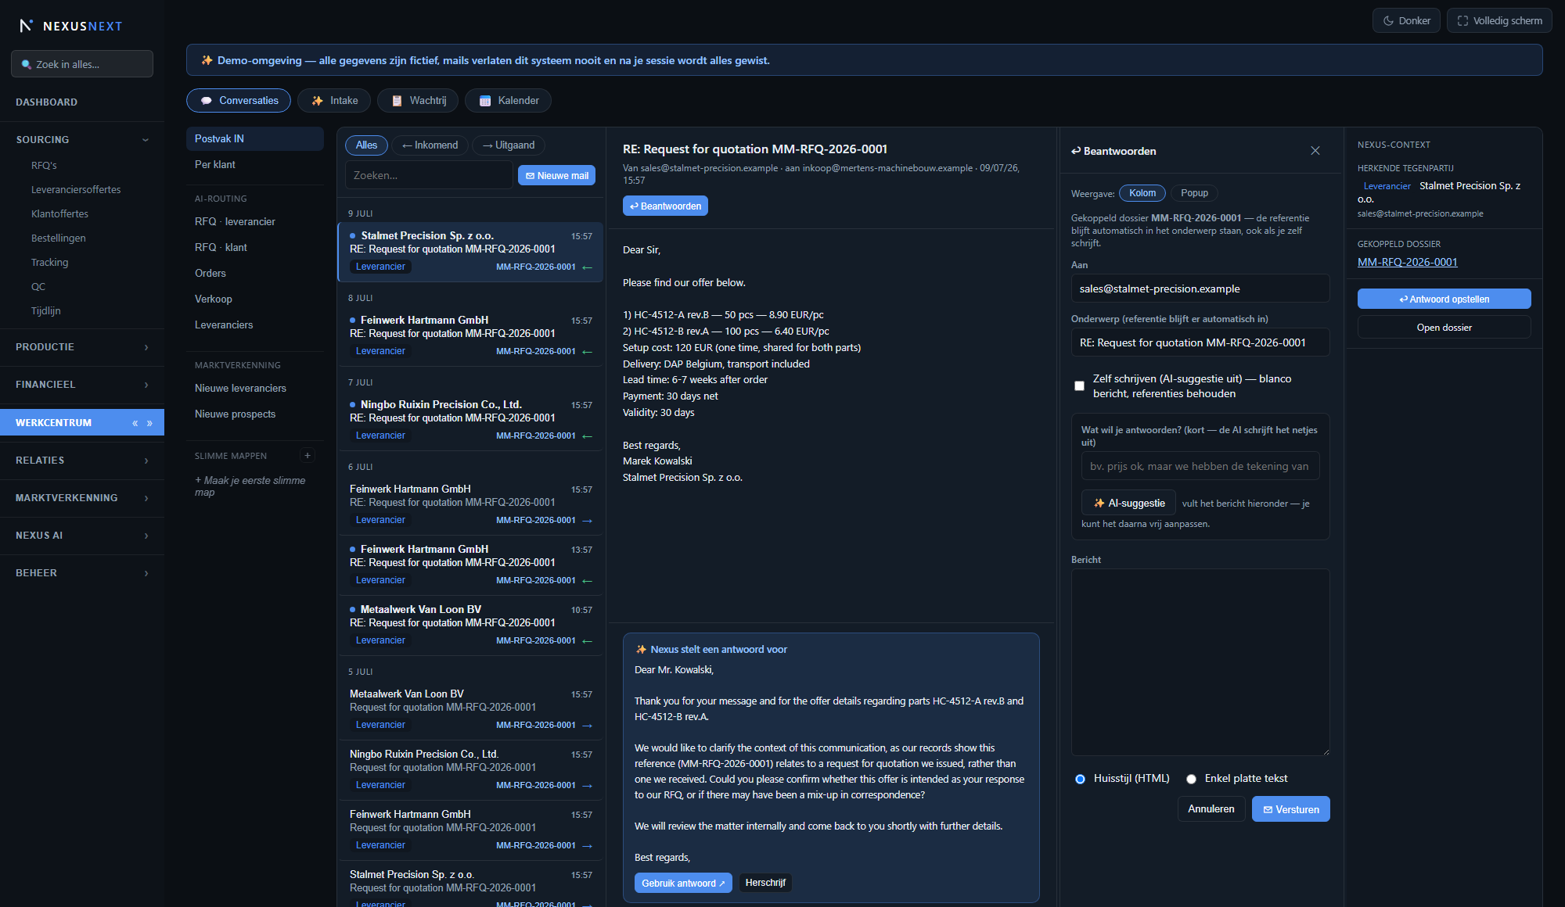This screenshot has height=907, width=1565.
Task: Click the NexusNext logo
Action: pos(70,26)
